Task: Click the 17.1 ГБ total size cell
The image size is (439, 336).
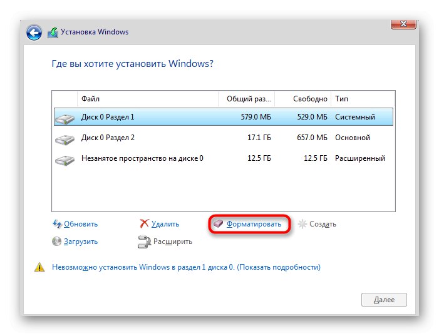Action: point(259,138)
